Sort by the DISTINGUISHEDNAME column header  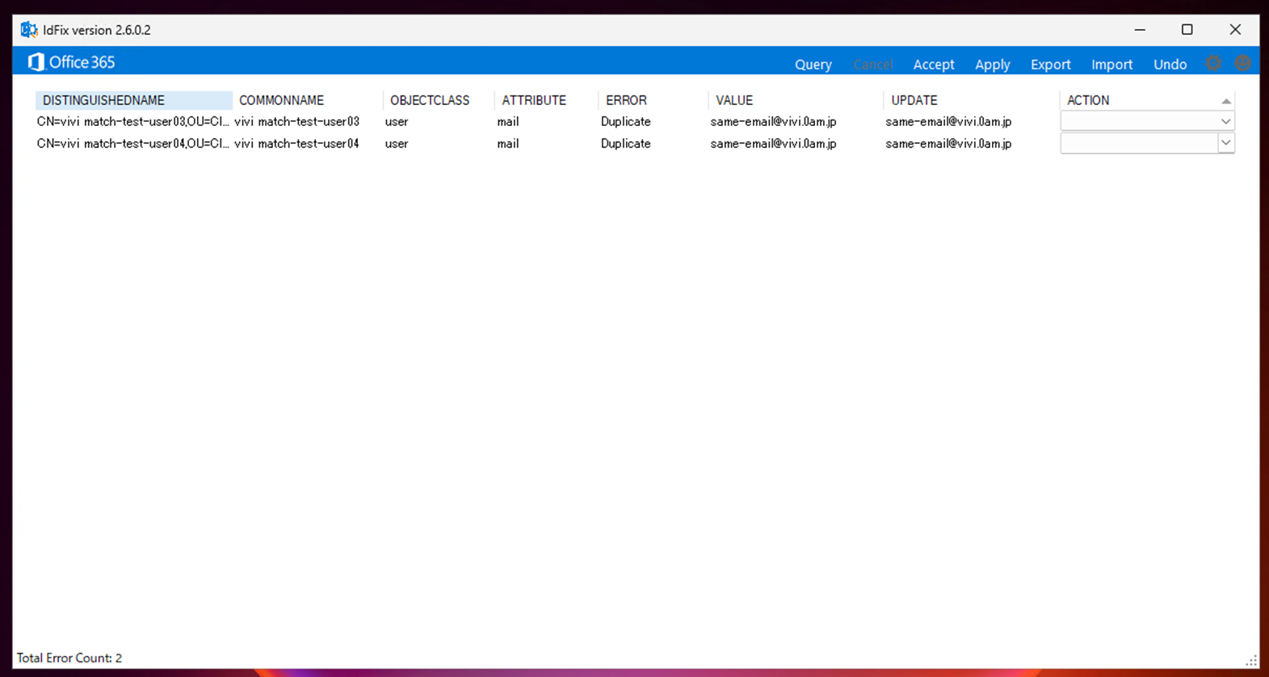[134, 100]
